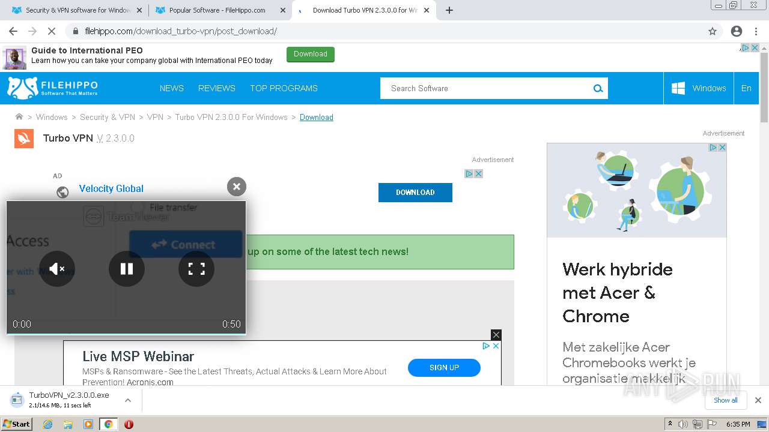The height and width of the screenshot is (432, 769).
Task: Click the red antivirus taskbar icon
Action: click(x=129, y=424)
